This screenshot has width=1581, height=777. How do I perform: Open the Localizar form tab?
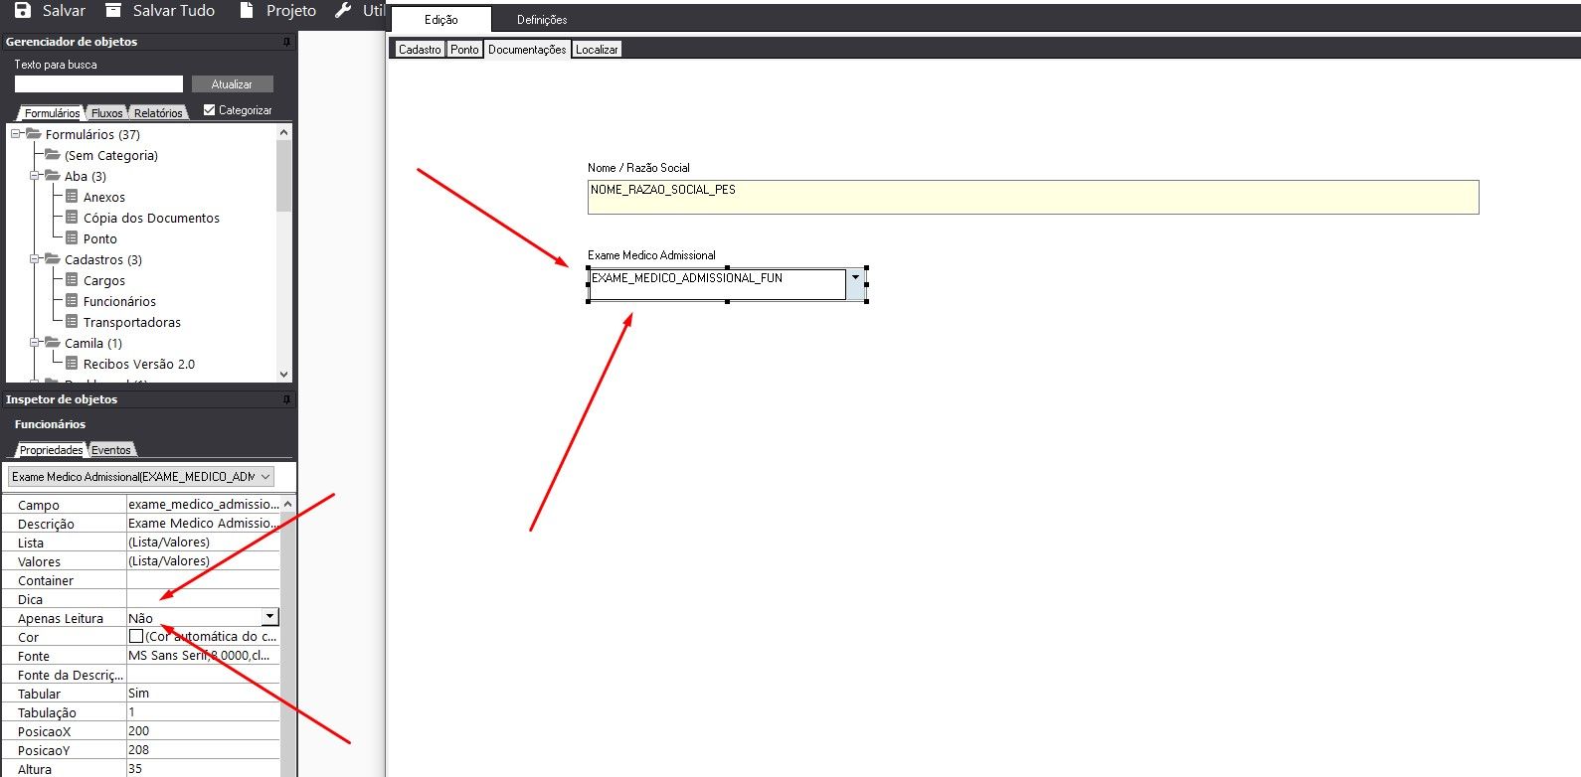tap(597, 50)
